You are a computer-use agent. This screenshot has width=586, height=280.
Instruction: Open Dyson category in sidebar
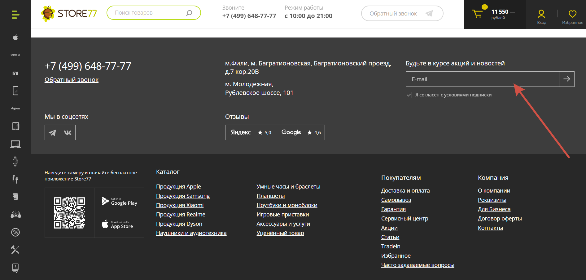coord(15,109)
